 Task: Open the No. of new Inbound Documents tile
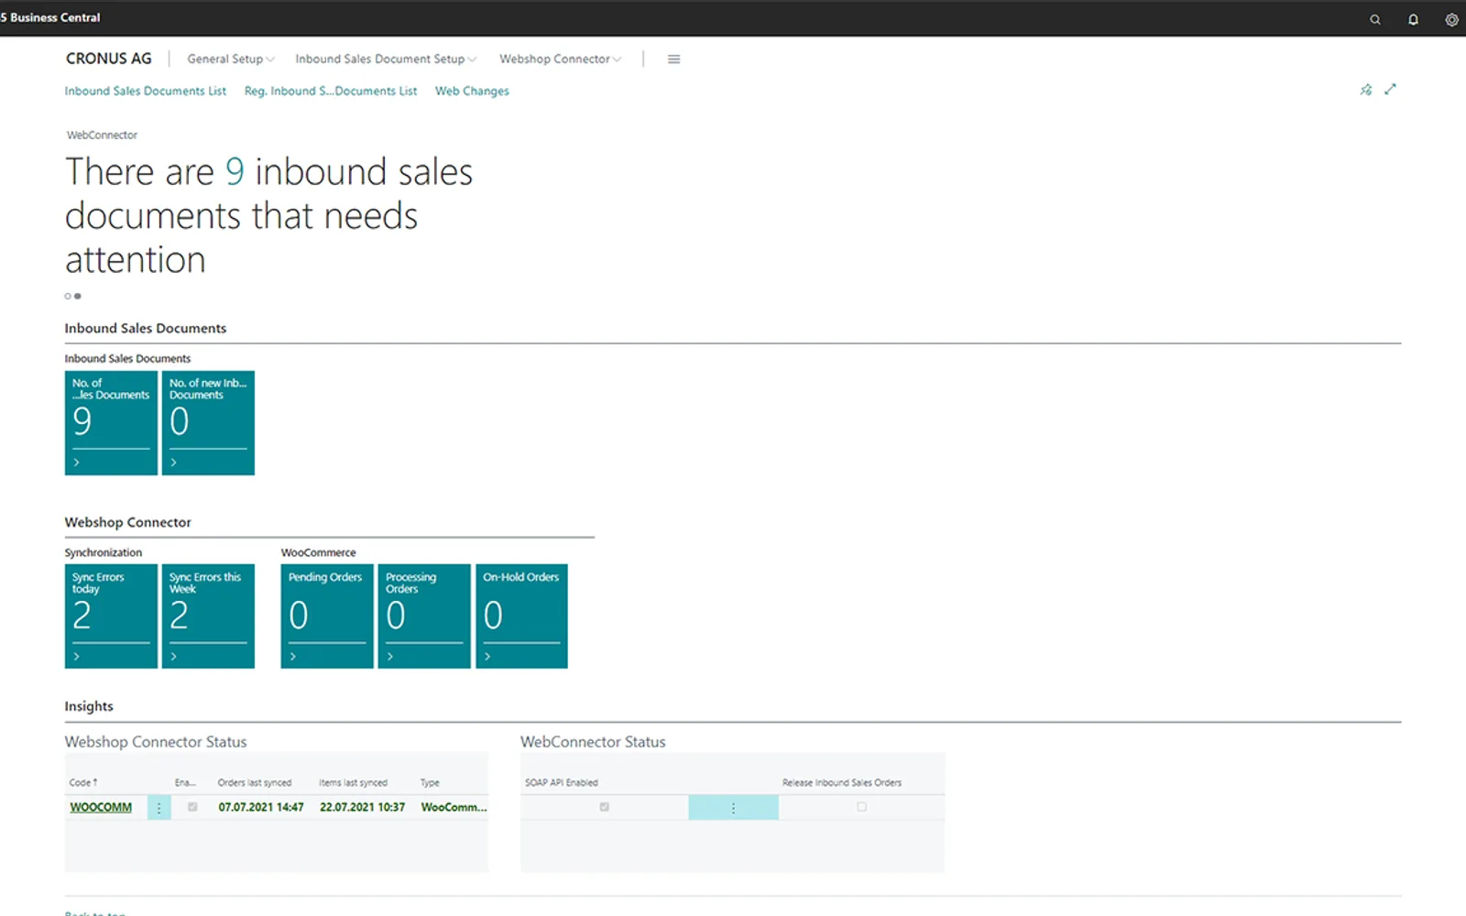pyautogui.click(x=208, y=422)
